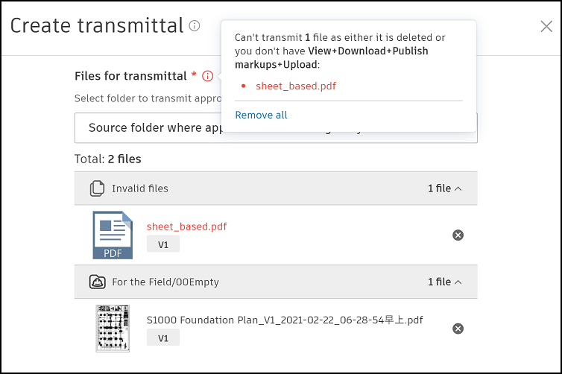Image resolution: width=562 pixels, height=374 pixels.
Task: Open the S1000 Foundation Plan thumbnail
Action: 113,329
